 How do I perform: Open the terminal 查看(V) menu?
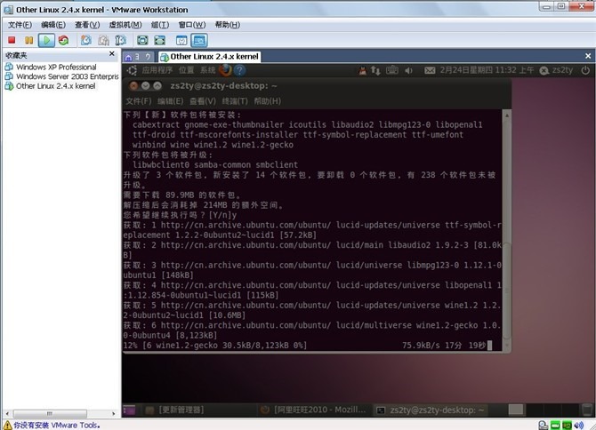[x=203, y=101]
